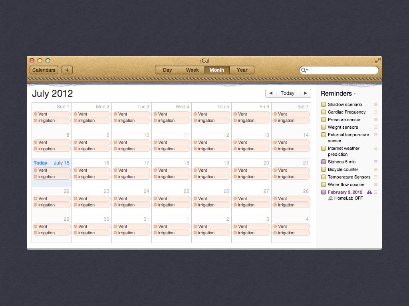Click the plus button to add event
This screenshot has height=306, width=409.
pos(67,70)
